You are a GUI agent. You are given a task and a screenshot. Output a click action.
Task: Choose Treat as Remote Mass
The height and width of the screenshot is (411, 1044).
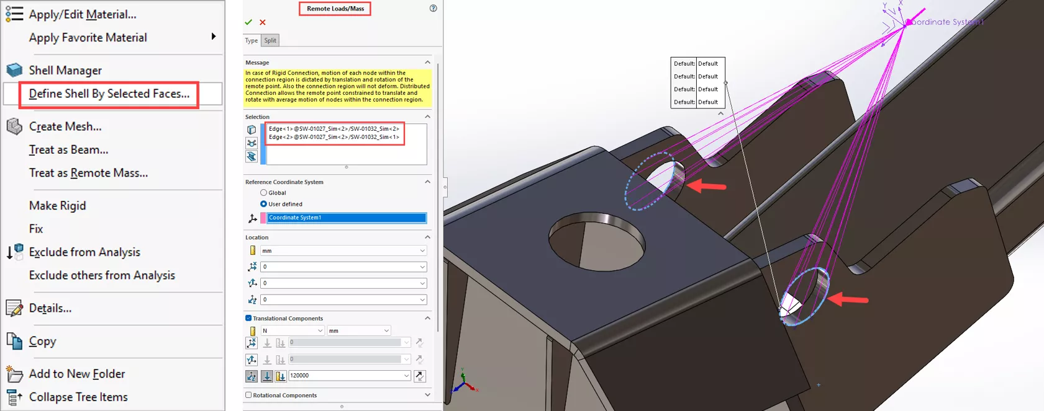[88, 173]
